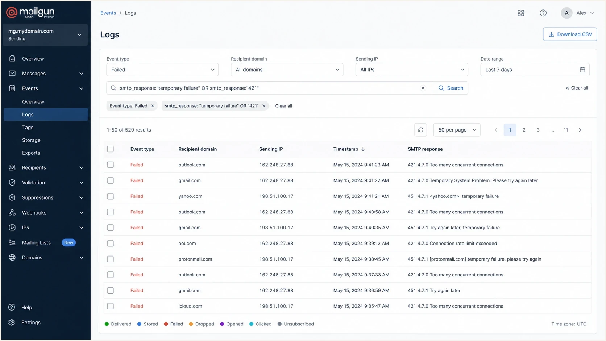This screenshot has width=606, height=341.
Task: Open the Sending IP dropdown
Action: point(412,70)
